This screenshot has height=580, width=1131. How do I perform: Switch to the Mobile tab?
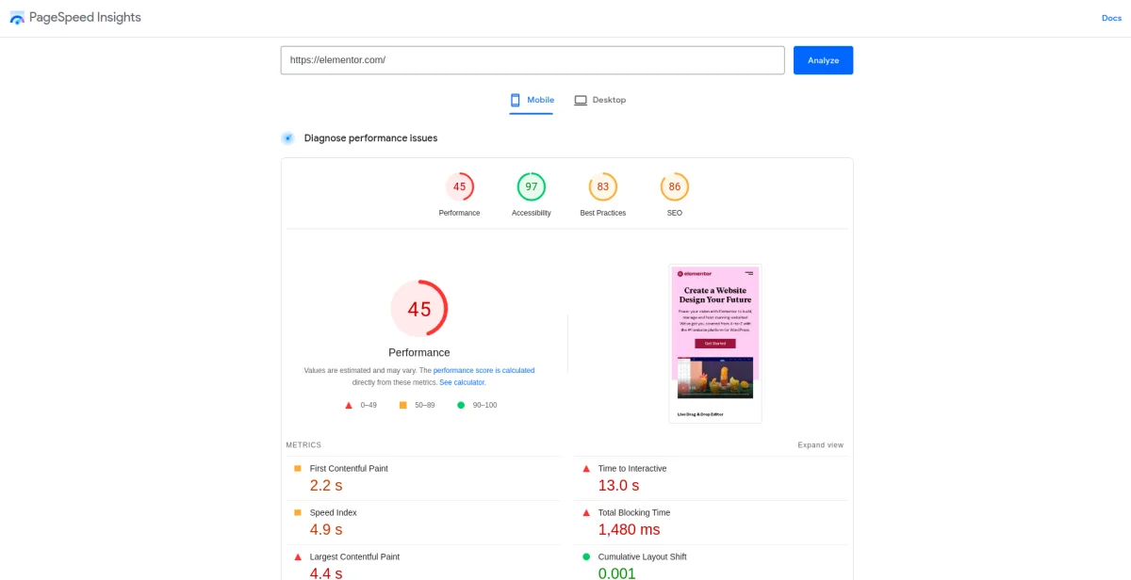click(x=532, y=101)
